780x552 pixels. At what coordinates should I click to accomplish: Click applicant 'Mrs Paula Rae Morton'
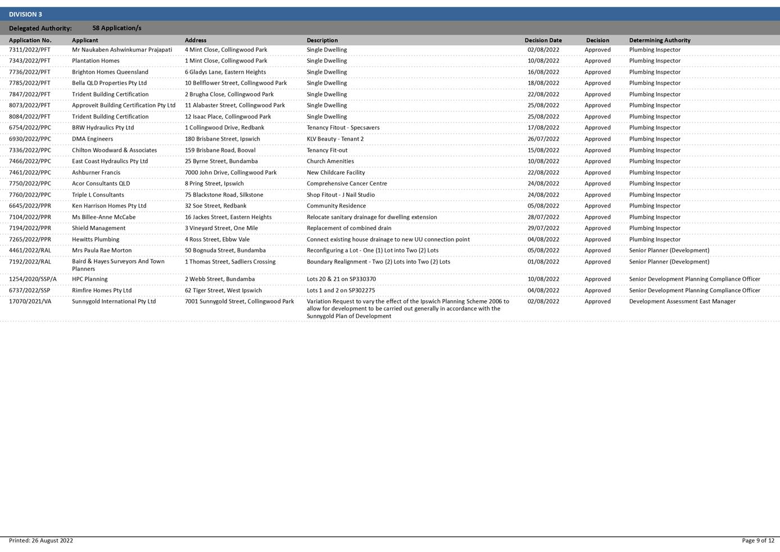click(102, 250)
